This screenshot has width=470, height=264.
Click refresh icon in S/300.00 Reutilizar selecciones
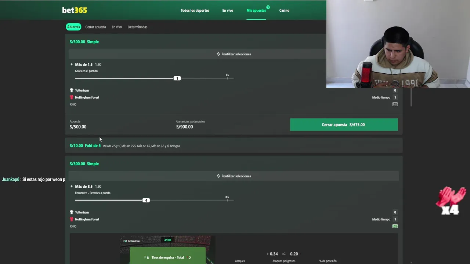pyautogui.click(x=218, y=176)
